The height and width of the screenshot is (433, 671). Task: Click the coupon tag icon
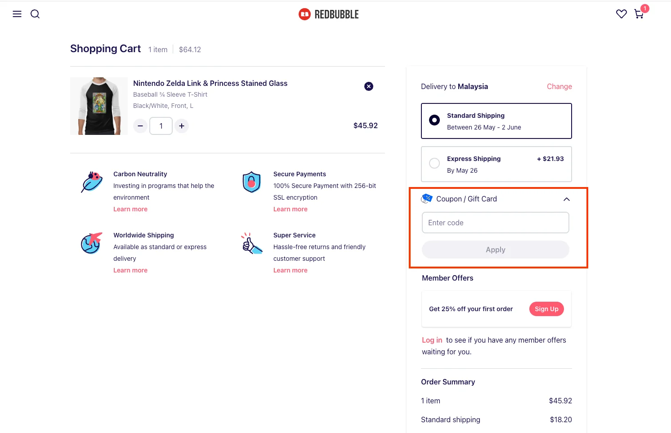pos(427,199)
